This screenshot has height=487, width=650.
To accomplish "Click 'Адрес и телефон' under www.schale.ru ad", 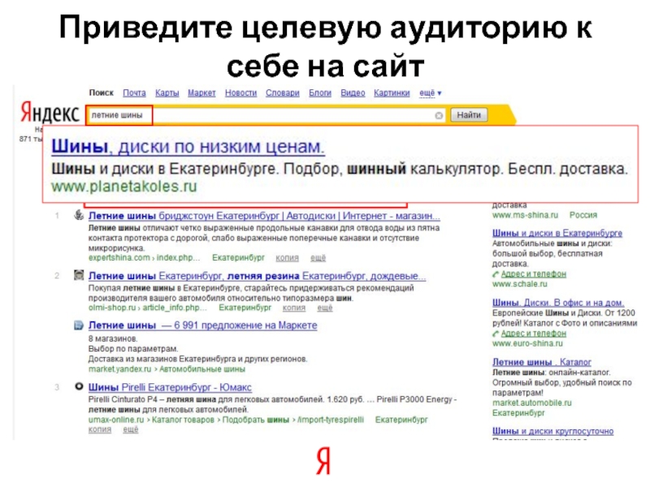I will pyautogui.click(x=534, y=274).
